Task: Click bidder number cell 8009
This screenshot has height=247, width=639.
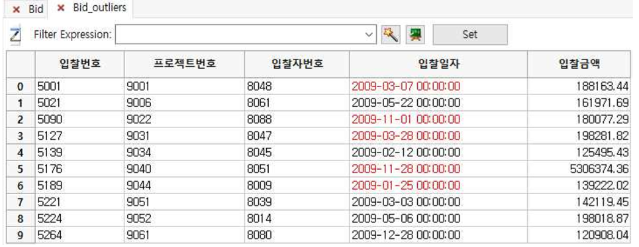Action: point(297,186)
